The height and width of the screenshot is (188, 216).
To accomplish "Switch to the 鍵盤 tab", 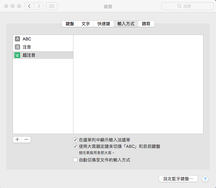I will (70, 24).
